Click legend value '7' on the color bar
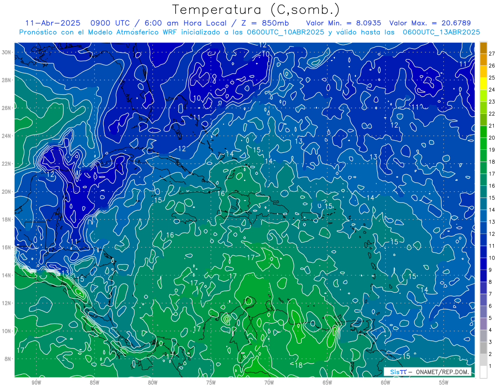Viewport: 503px width, 388px height. click(x=490, y=294)
